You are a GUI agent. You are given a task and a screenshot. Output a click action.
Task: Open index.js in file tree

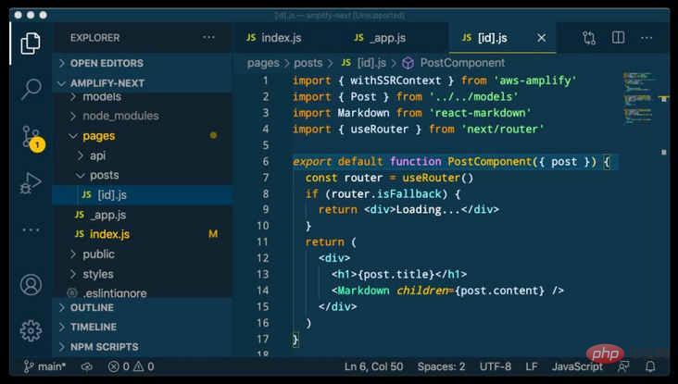[x=109, y=233]
